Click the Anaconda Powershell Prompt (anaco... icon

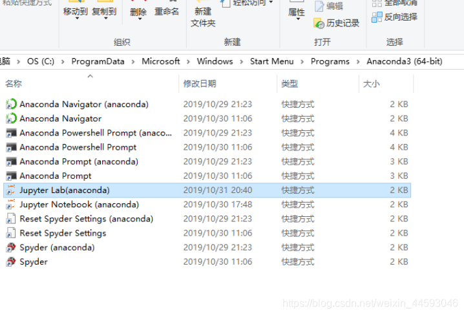(x=11, y=133)
